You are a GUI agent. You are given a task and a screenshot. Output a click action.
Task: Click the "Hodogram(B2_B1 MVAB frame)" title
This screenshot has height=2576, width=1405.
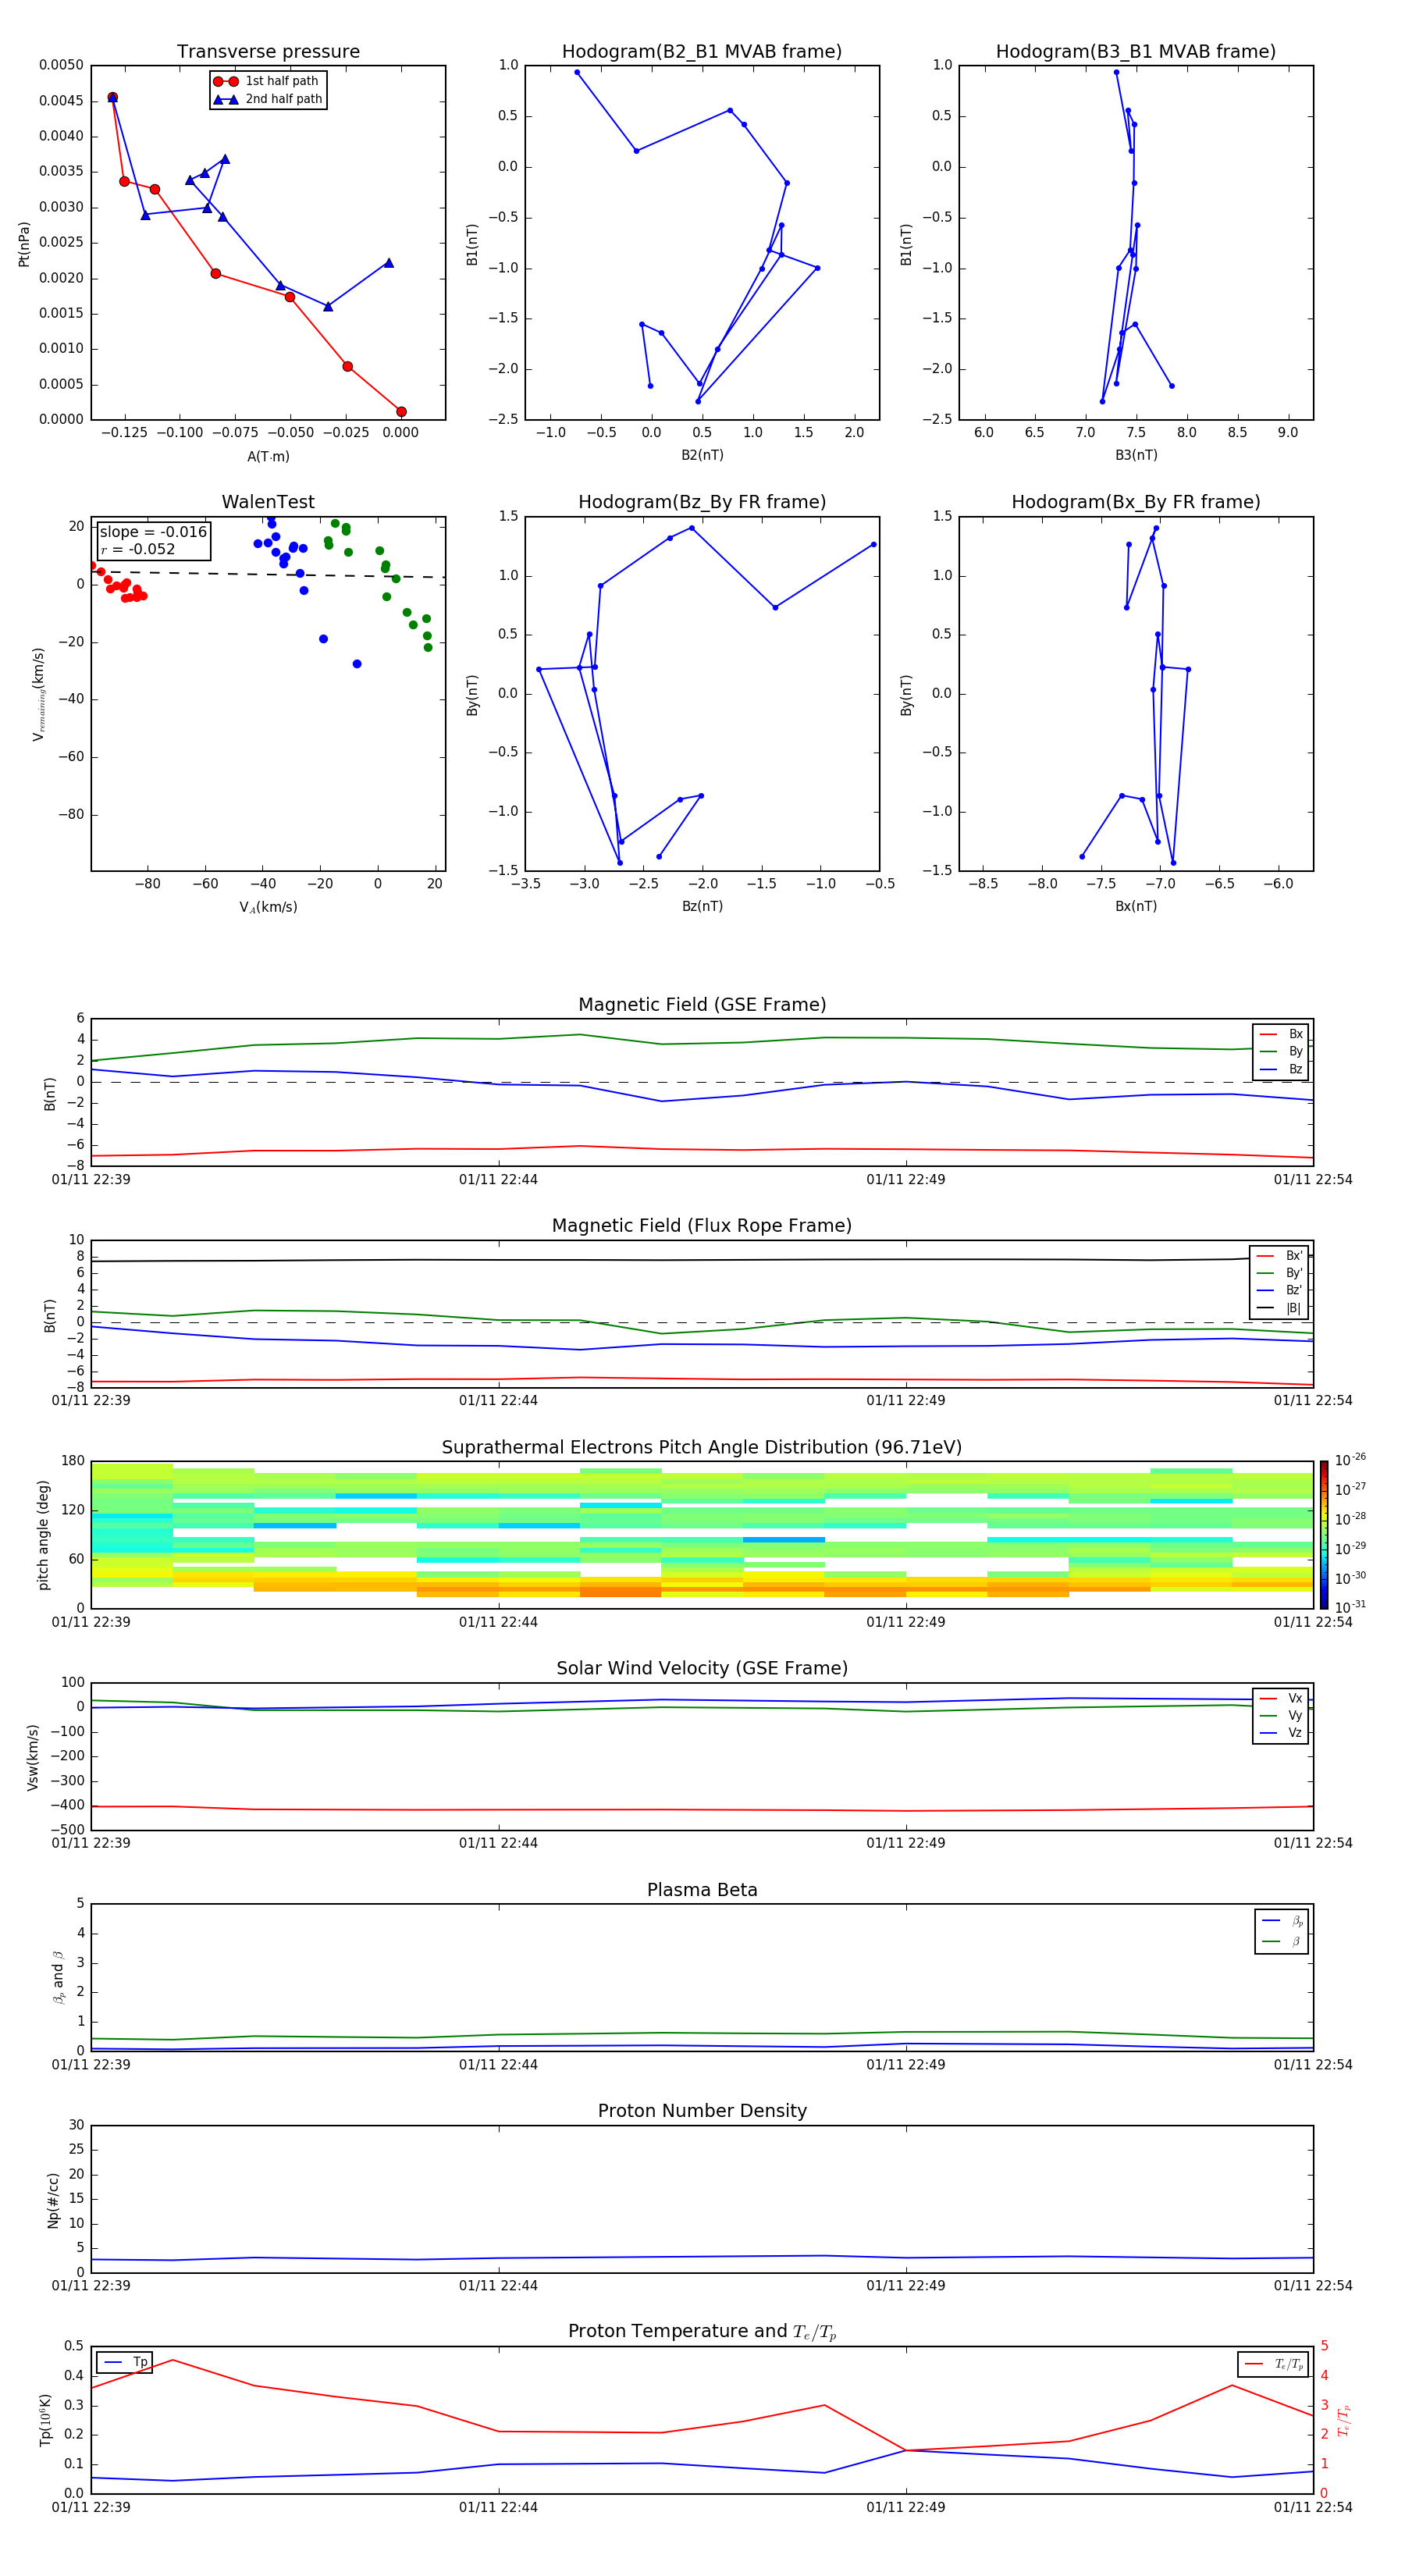[702, 52]
